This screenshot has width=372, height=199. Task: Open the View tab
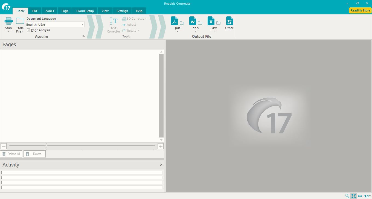[105, 11]
